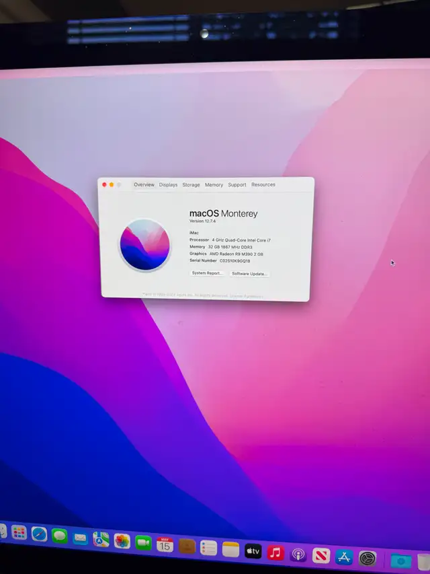
Task: Click the Software Update... button
Action: pos(249,274)
